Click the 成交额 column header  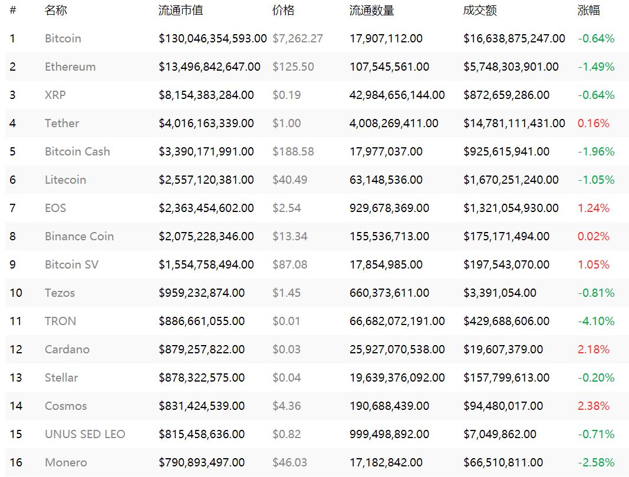480,10
